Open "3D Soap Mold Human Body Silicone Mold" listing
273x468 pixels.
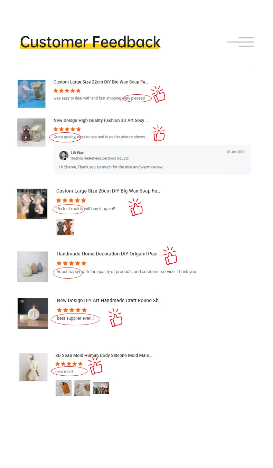tap(104, 355)
